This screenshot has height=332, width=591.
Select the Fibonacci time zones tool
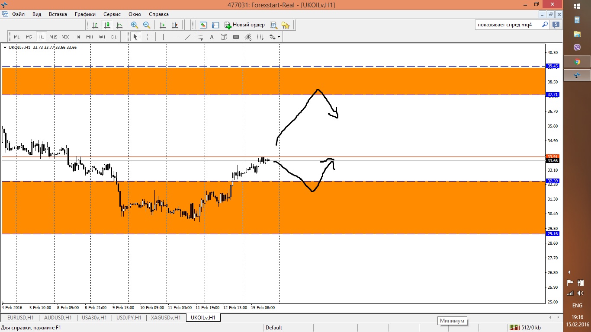[260, 37]
